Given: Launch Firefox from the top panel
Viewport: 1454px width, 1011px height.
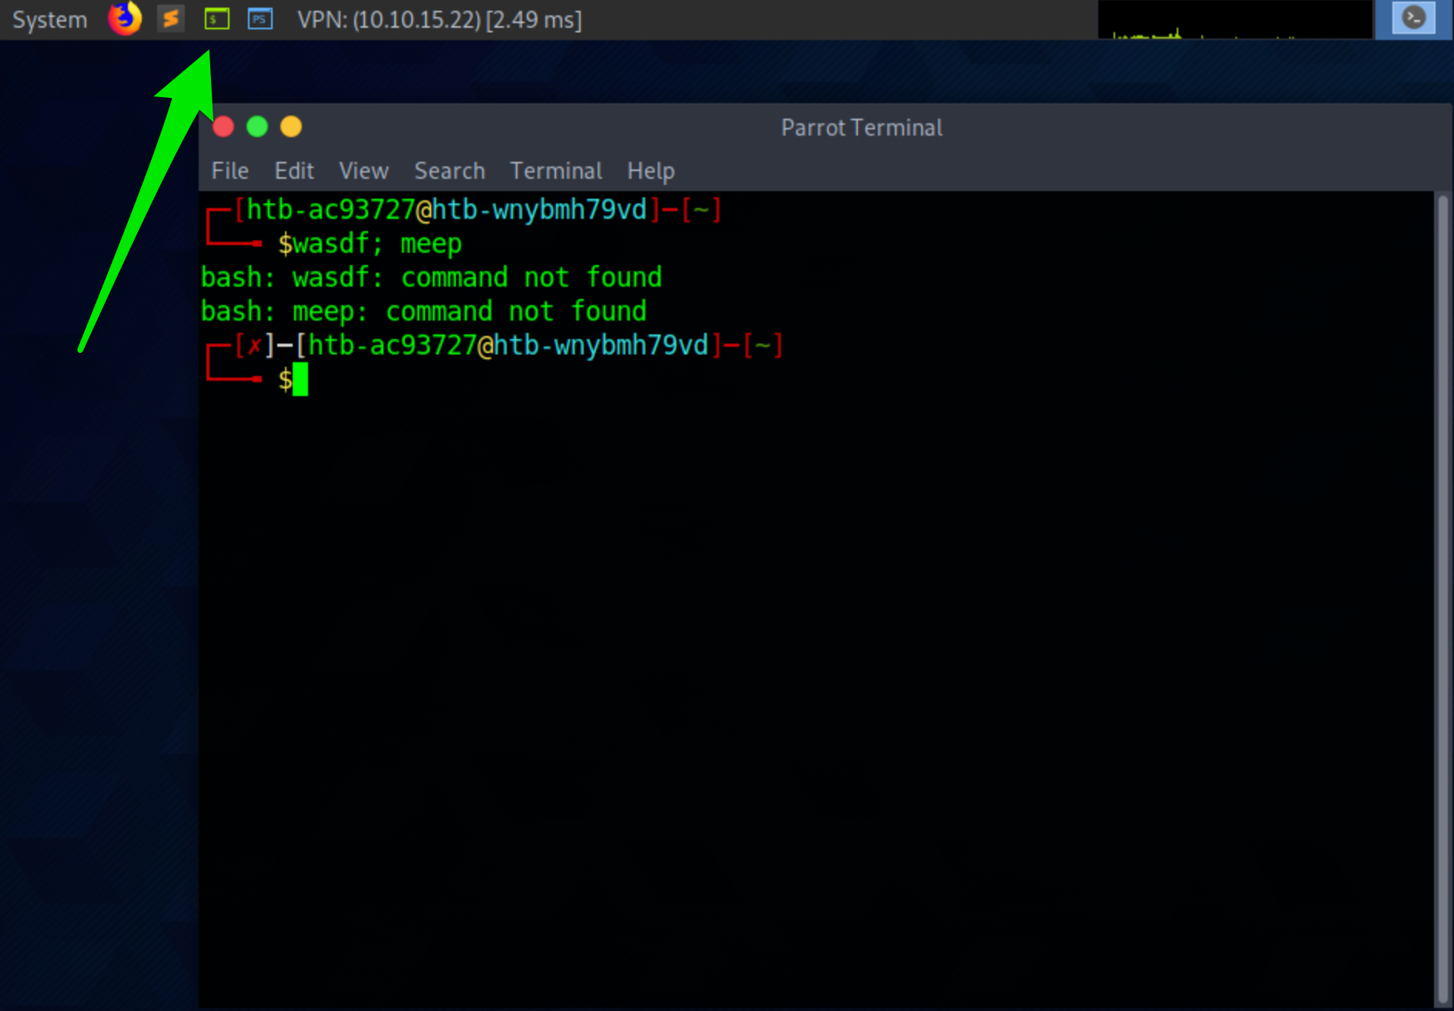Looking at the screenshot, I should 125,18.
